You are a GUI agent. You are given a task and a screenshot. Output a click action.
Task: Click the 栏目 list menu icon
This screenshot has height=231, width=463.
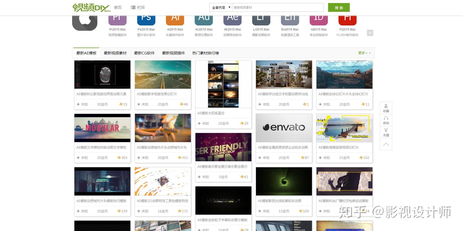(133, 8)
